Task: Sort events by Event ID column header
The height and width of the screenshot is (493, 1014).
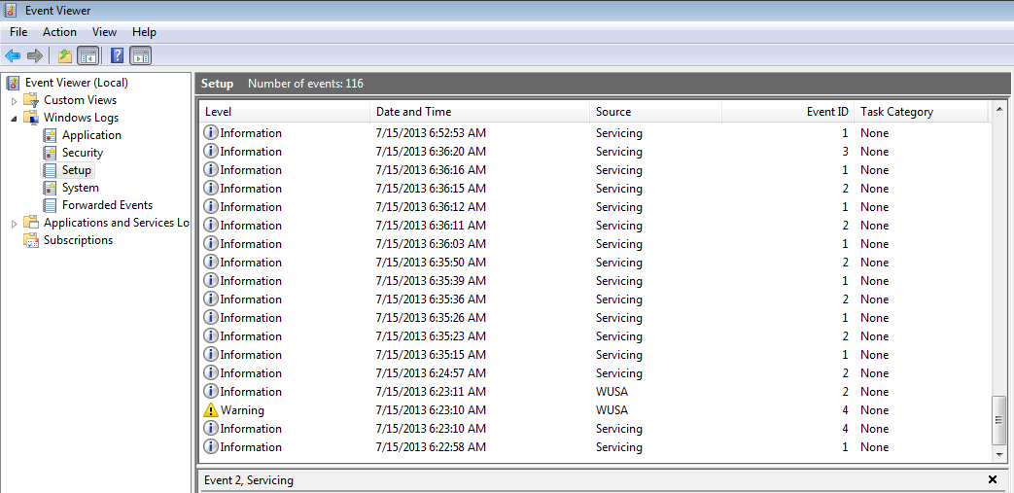Action: pos(788,111)
